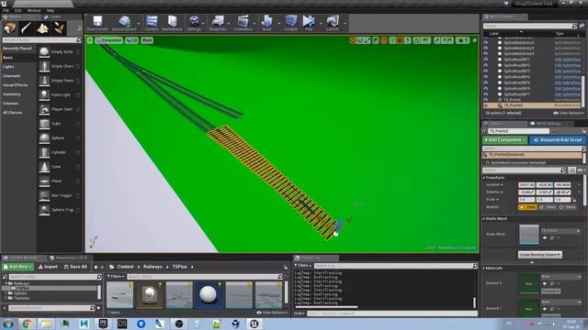Toggle visibility of SplineRoadBP7

point(486,93)
